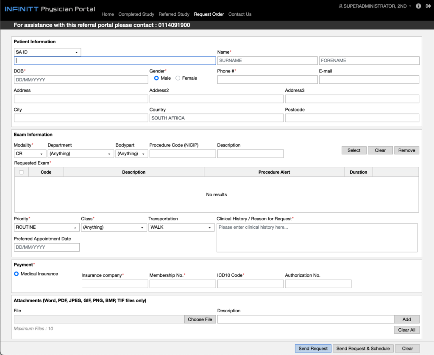The height and width of the screenshot is (355, 434).
Task: Click the Code column header
Action: (46, 172)
